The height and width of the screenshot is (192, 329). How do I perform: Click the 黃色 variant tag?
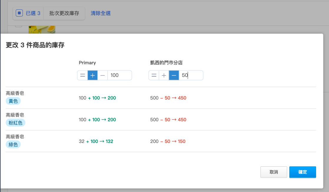13,101
